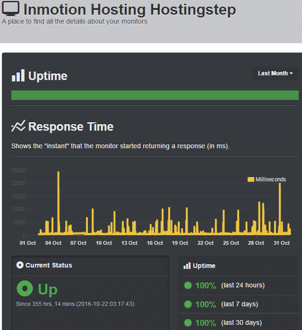Viewport: 302px width, 330px height.
Task: Click the 20000 y-axis label
Action: click(18, 183)
